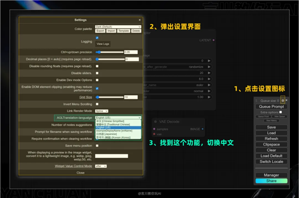Click arrow beside denoise value 1.00
Screen dimensions: 299x198
tap(209, 97)
